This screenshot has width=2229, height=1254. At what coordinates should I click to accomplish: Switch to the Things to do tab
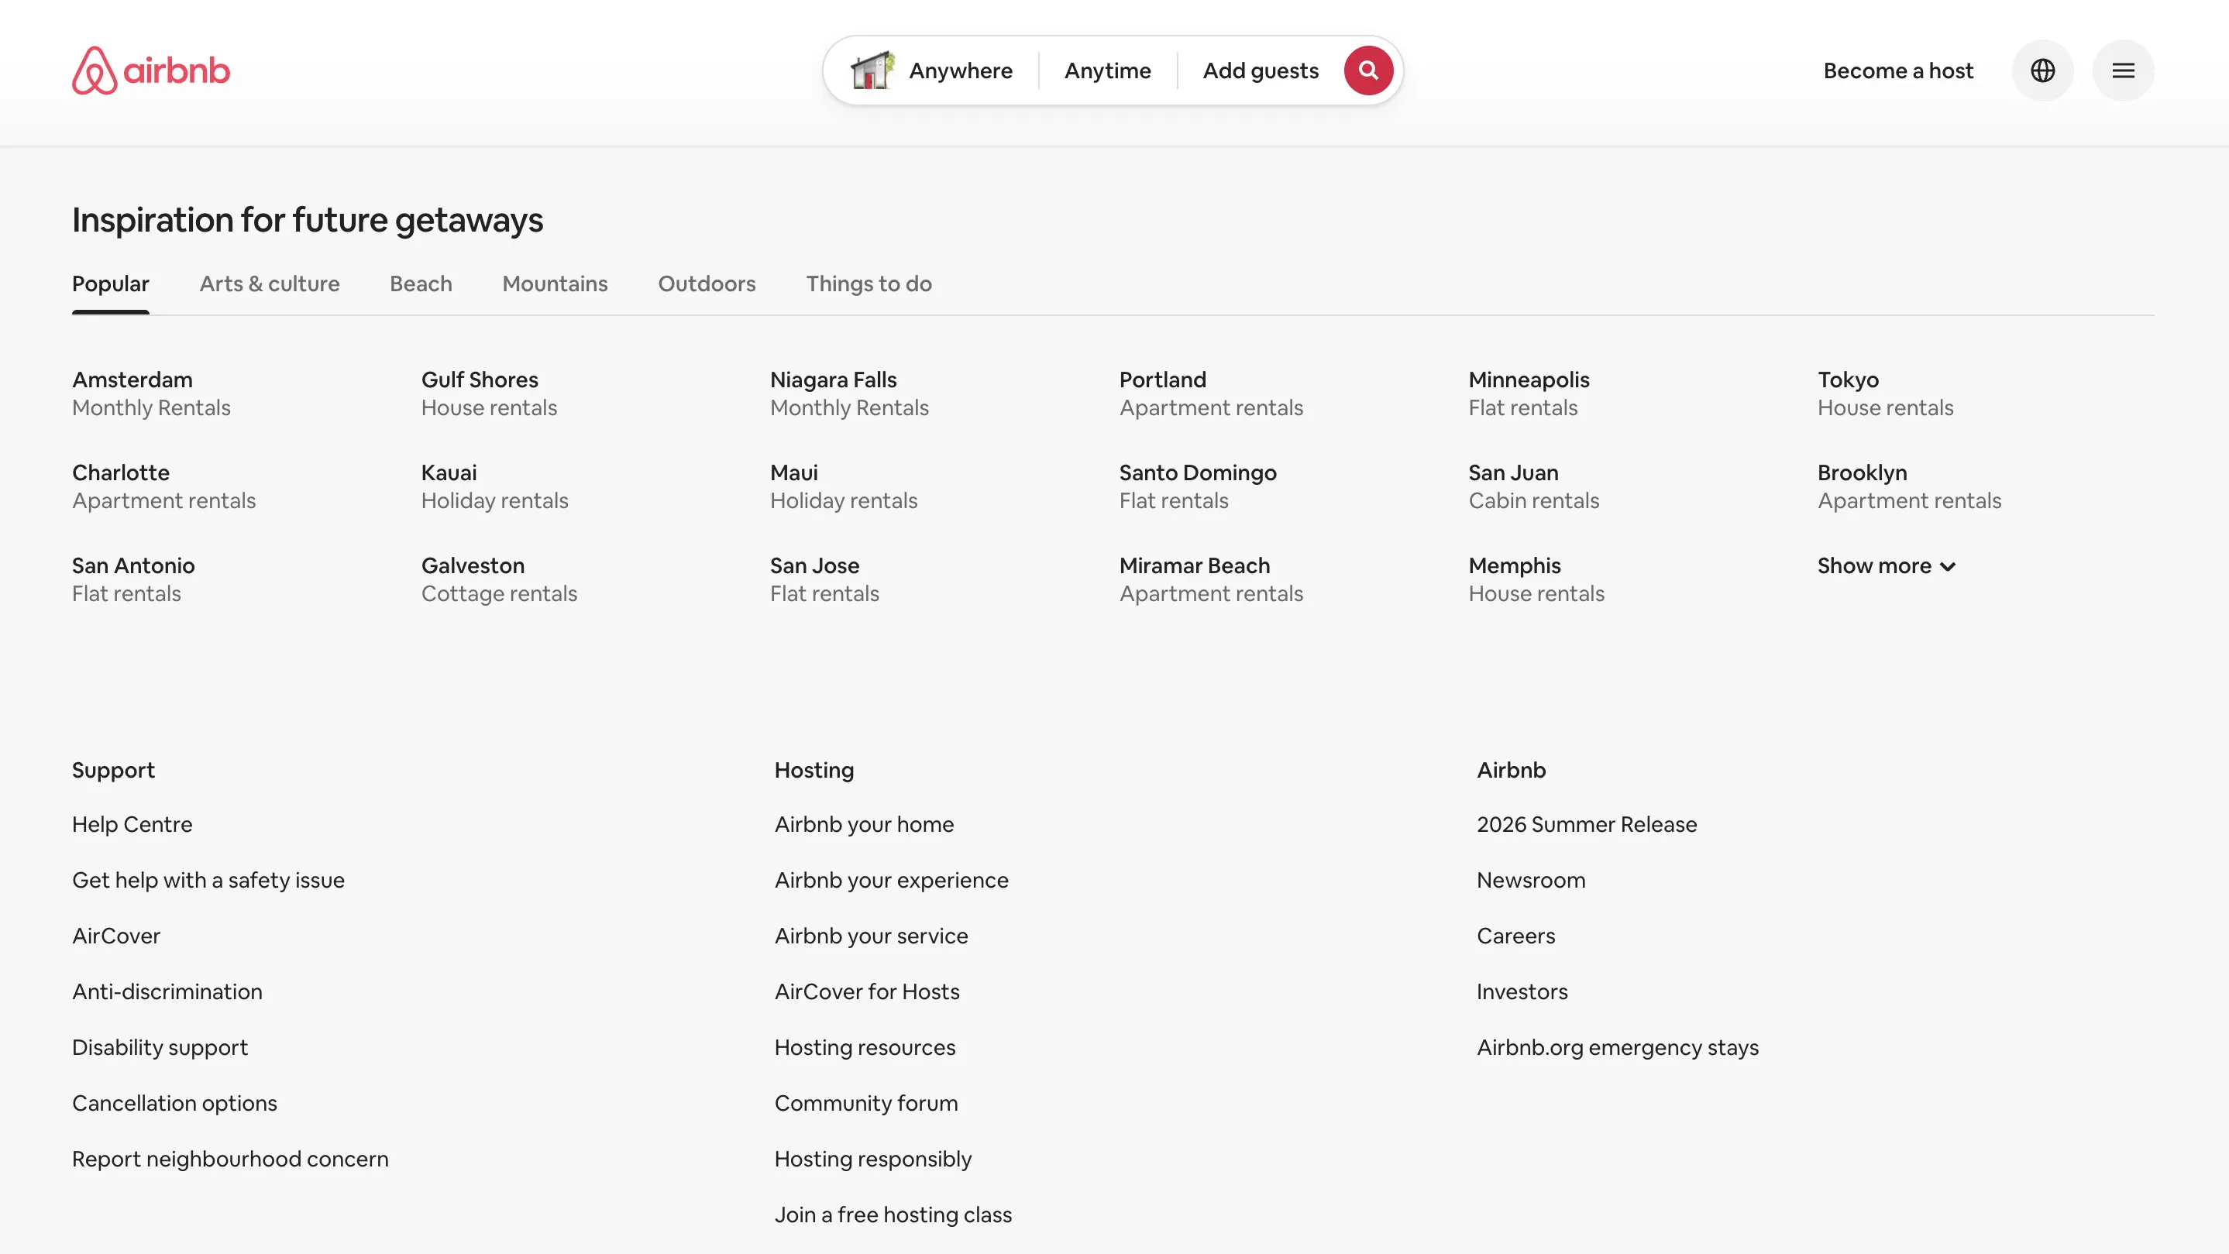tap(869, 283)
